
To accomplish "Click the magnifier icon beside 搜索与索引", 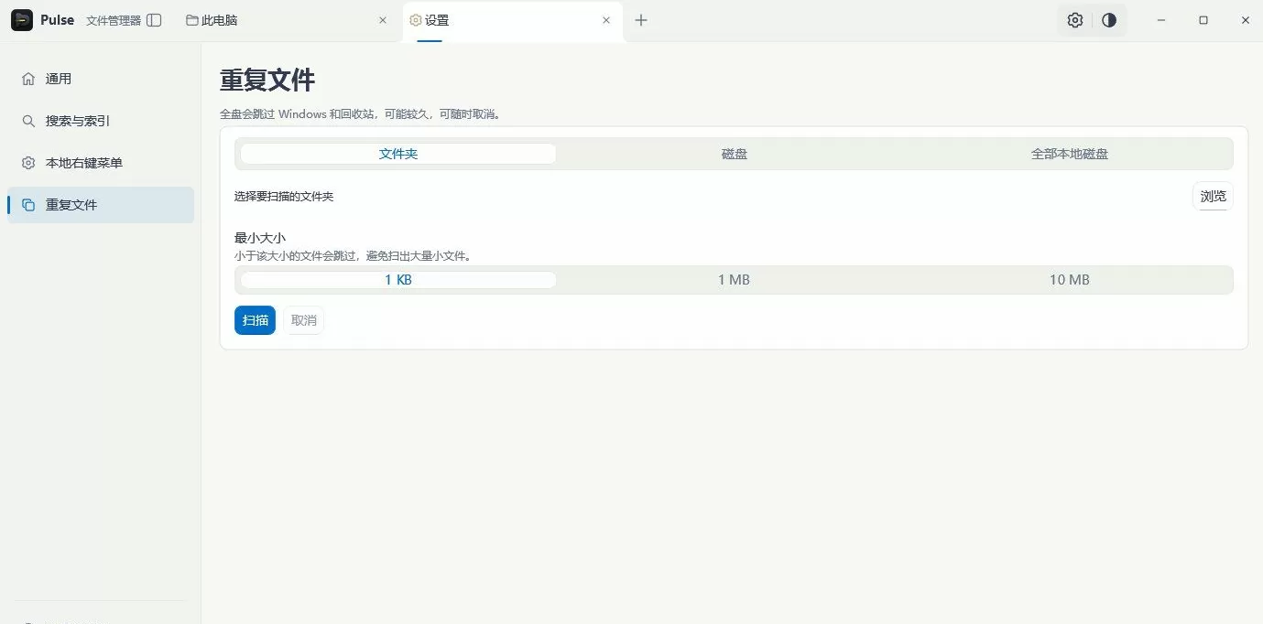I will 28,121.
